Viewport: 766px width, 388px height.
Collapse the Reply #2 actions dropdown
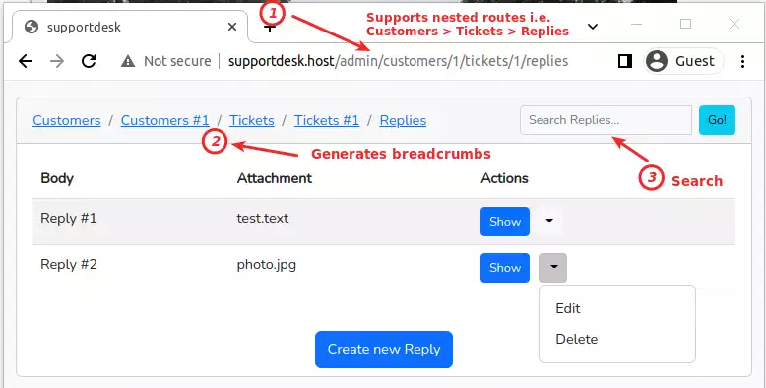click(553, 267)
